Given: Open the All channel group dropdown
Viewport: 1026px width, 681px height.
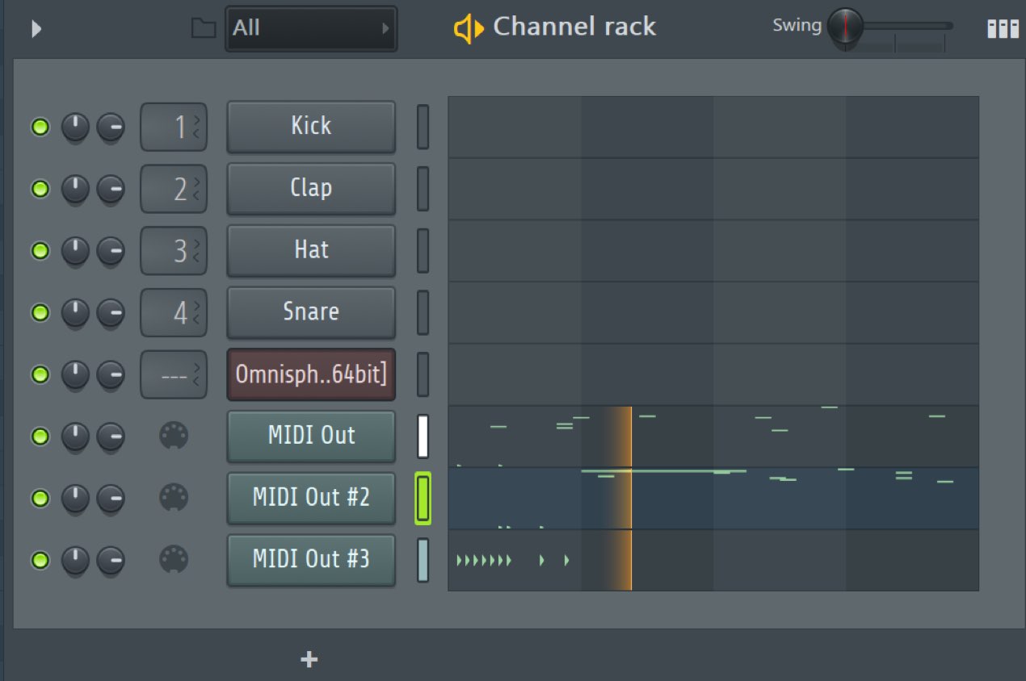Looking at the screenshot, I should (x=311, y=28).
